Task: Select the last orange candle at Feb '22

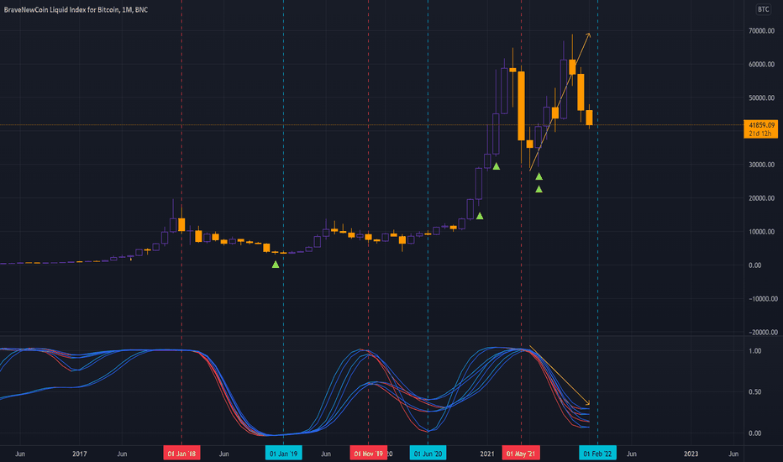Action: 589,118
